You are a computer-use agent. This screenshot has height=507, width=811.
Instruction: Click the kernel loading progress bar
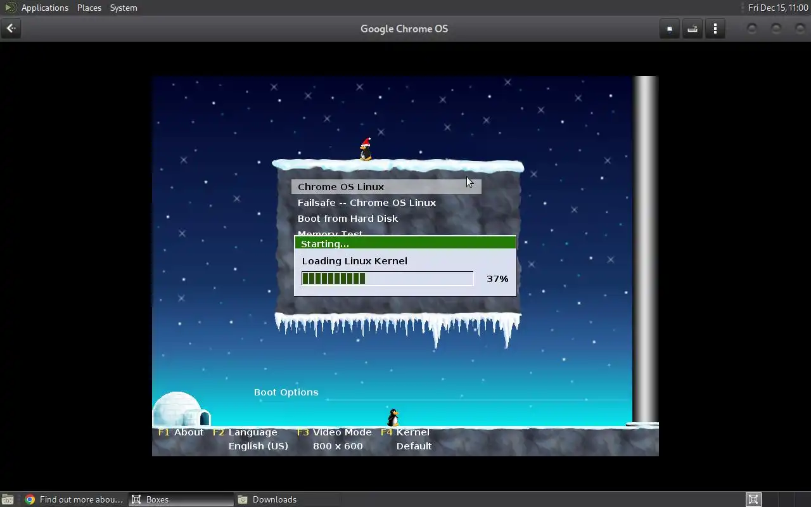tap(387, 278)
